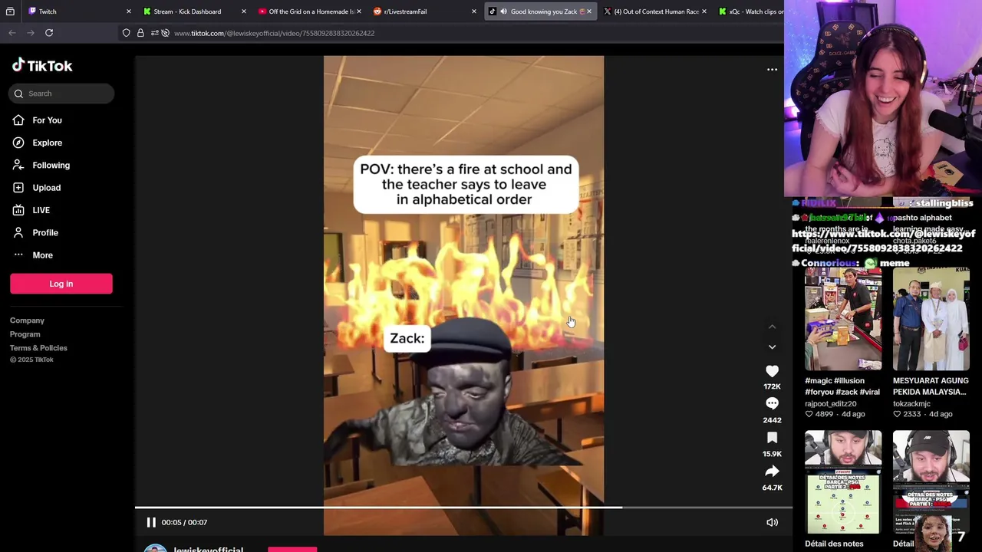The width and height of the screenshot is (982, 552).
Task: Open the For You feed
Action: pos(47,120)
